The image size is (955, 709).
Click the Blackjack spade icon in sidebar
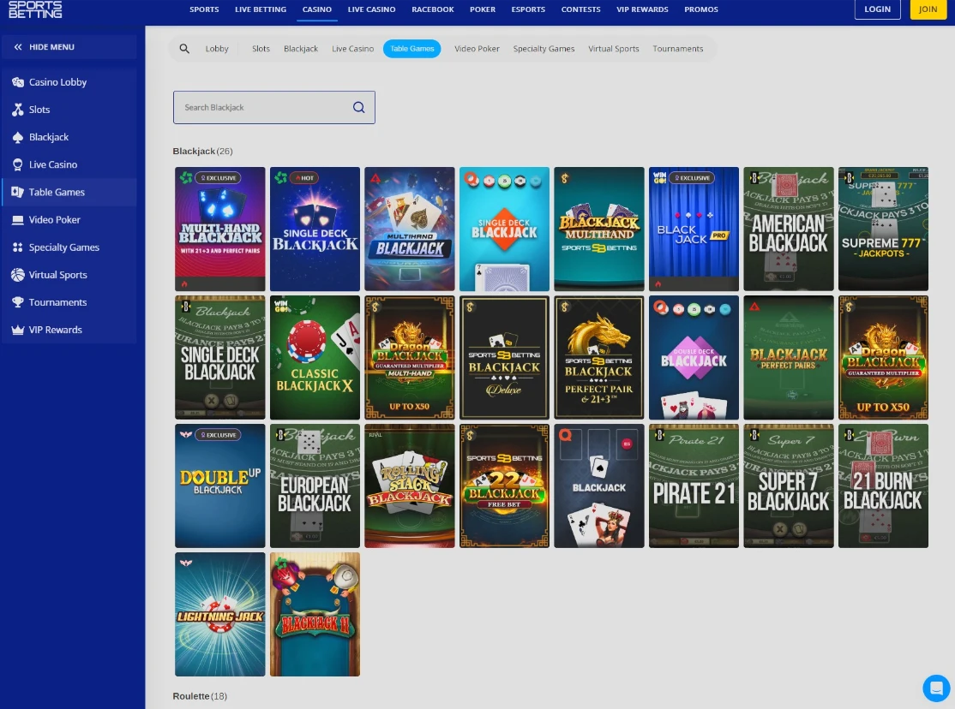(18, 137)
